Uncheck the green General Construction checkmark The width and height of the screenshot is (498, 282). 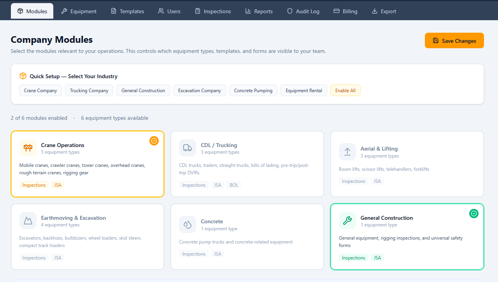pos(473,214)
